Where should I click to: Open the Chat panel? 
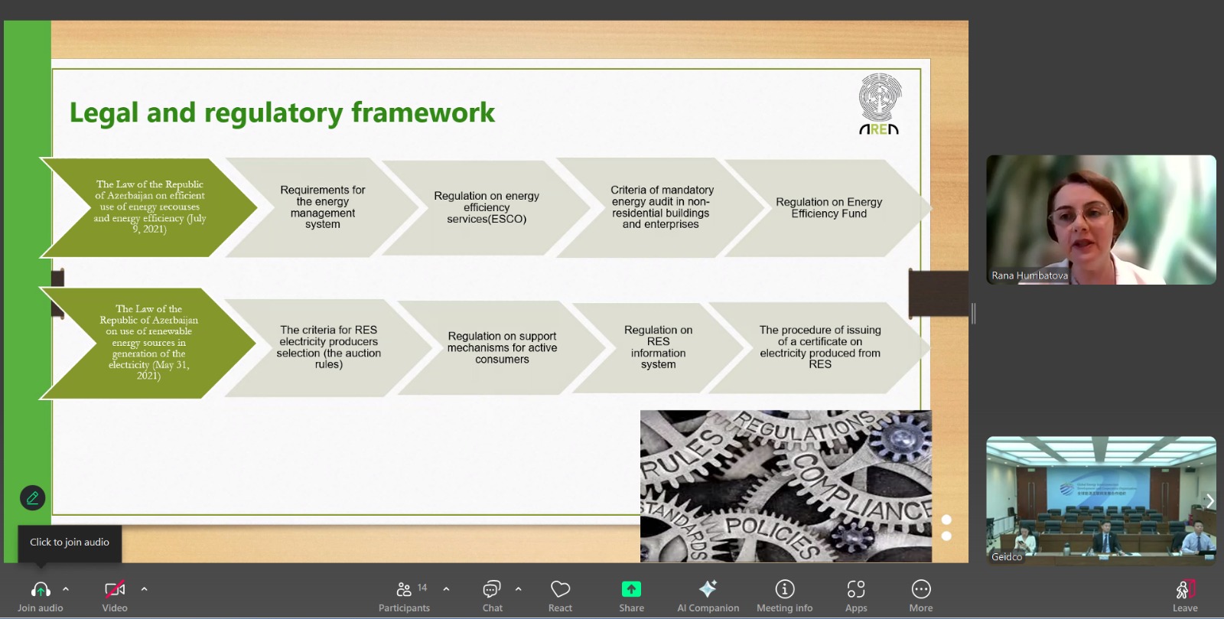[492, 590]
